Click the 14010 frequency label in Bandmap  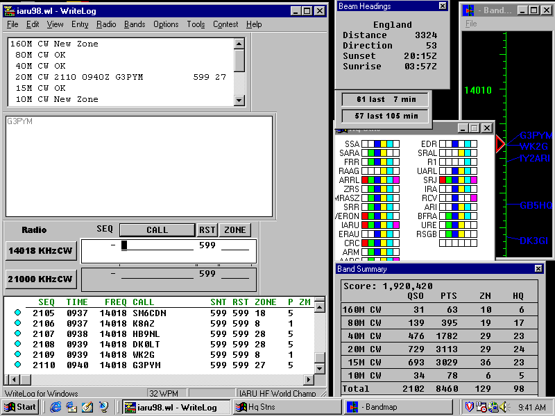(x=478, y=91)
